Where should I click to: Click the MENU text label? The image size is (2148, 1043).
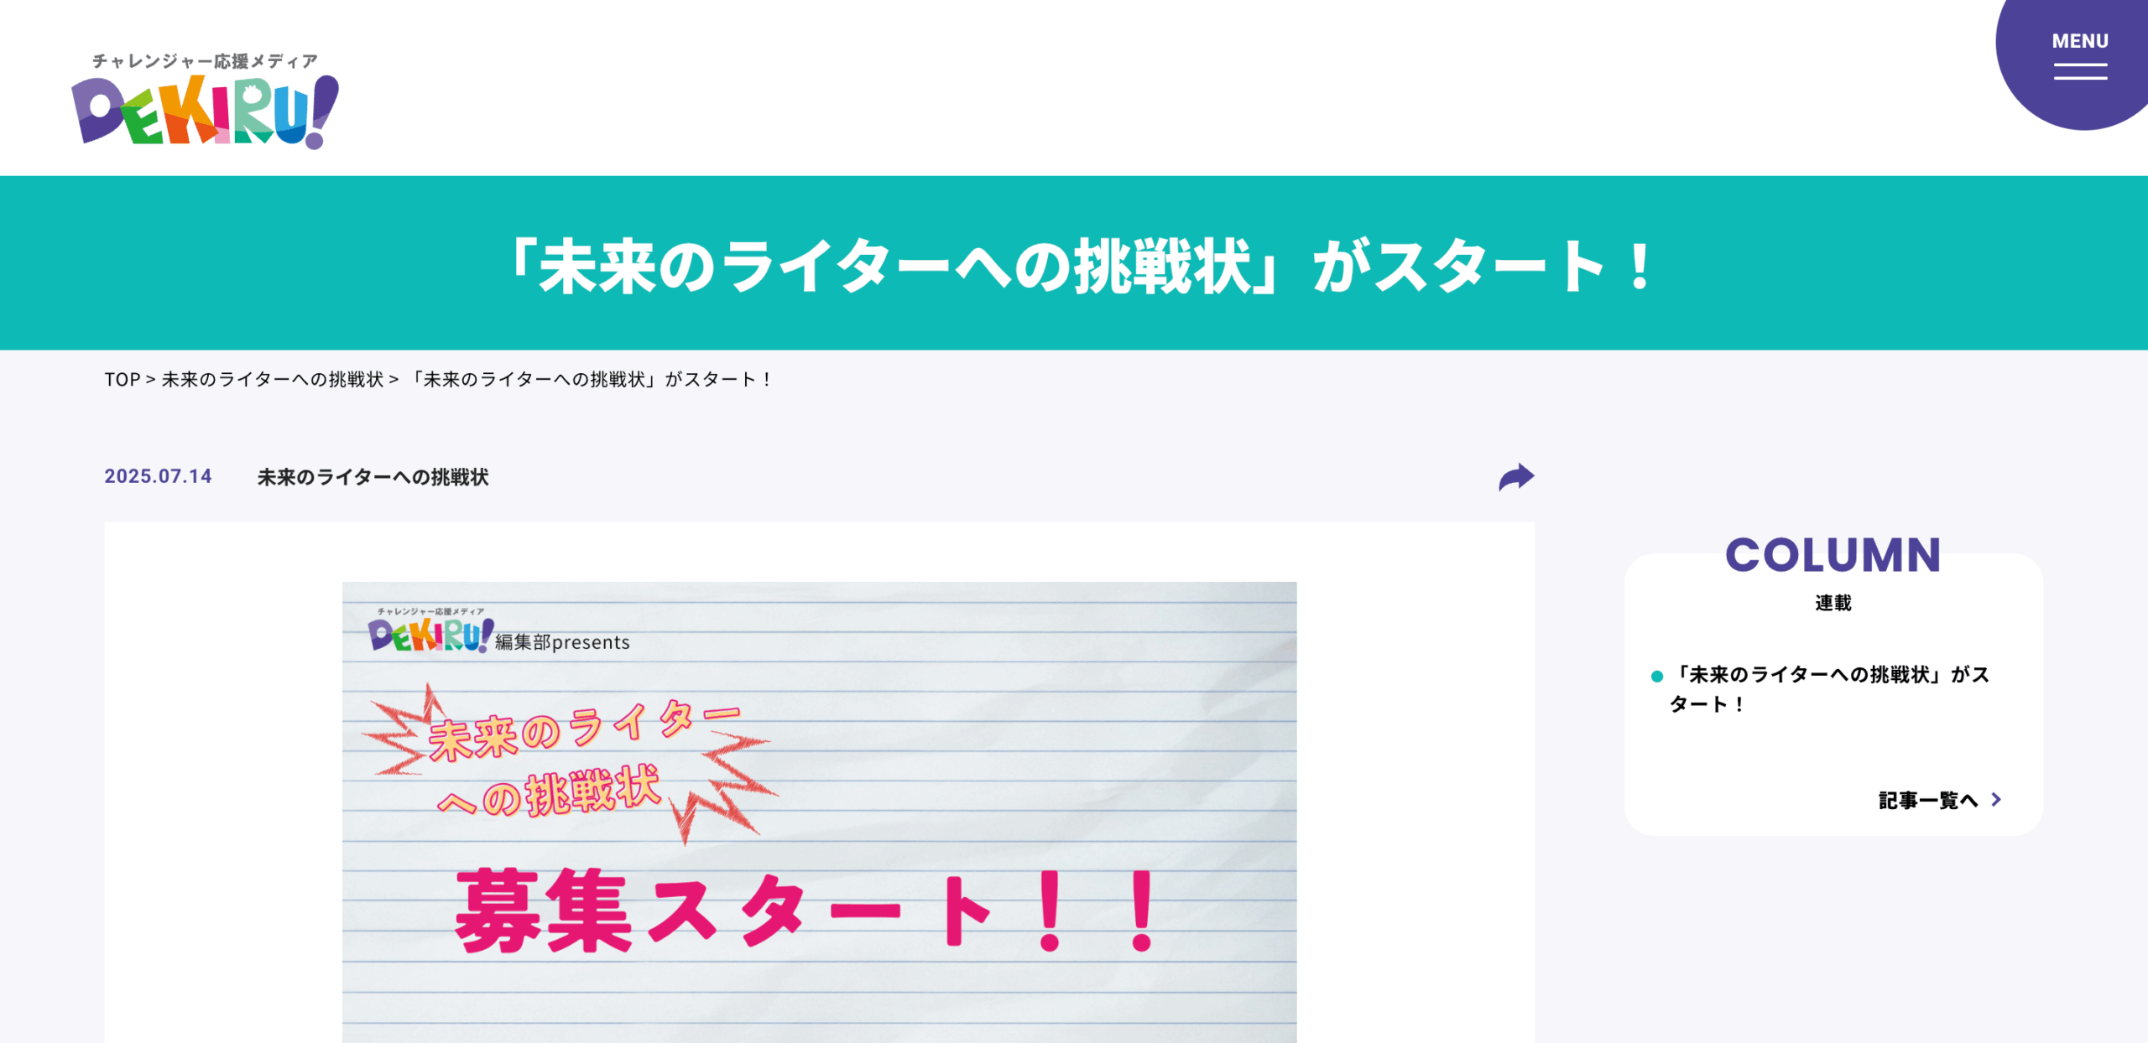2080,41
